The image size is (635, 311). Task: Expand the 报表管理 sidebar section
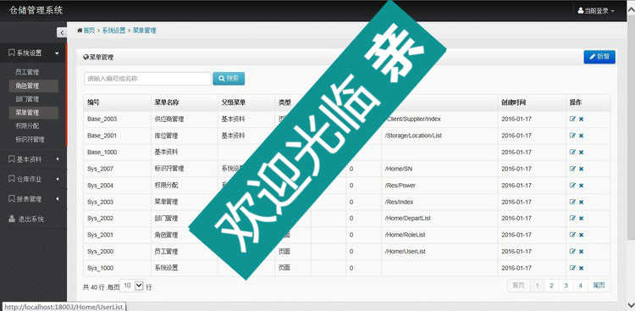(x=33, y=199)
